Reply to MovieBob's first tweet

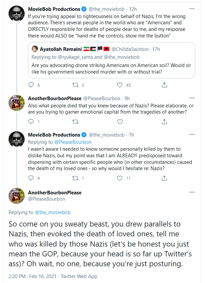pos(31,85)
